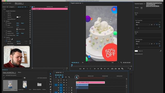The height and width of the screenshot is (93, 165).
Task: Open timeline wrench display settings
Action: [x=69, y=77]
